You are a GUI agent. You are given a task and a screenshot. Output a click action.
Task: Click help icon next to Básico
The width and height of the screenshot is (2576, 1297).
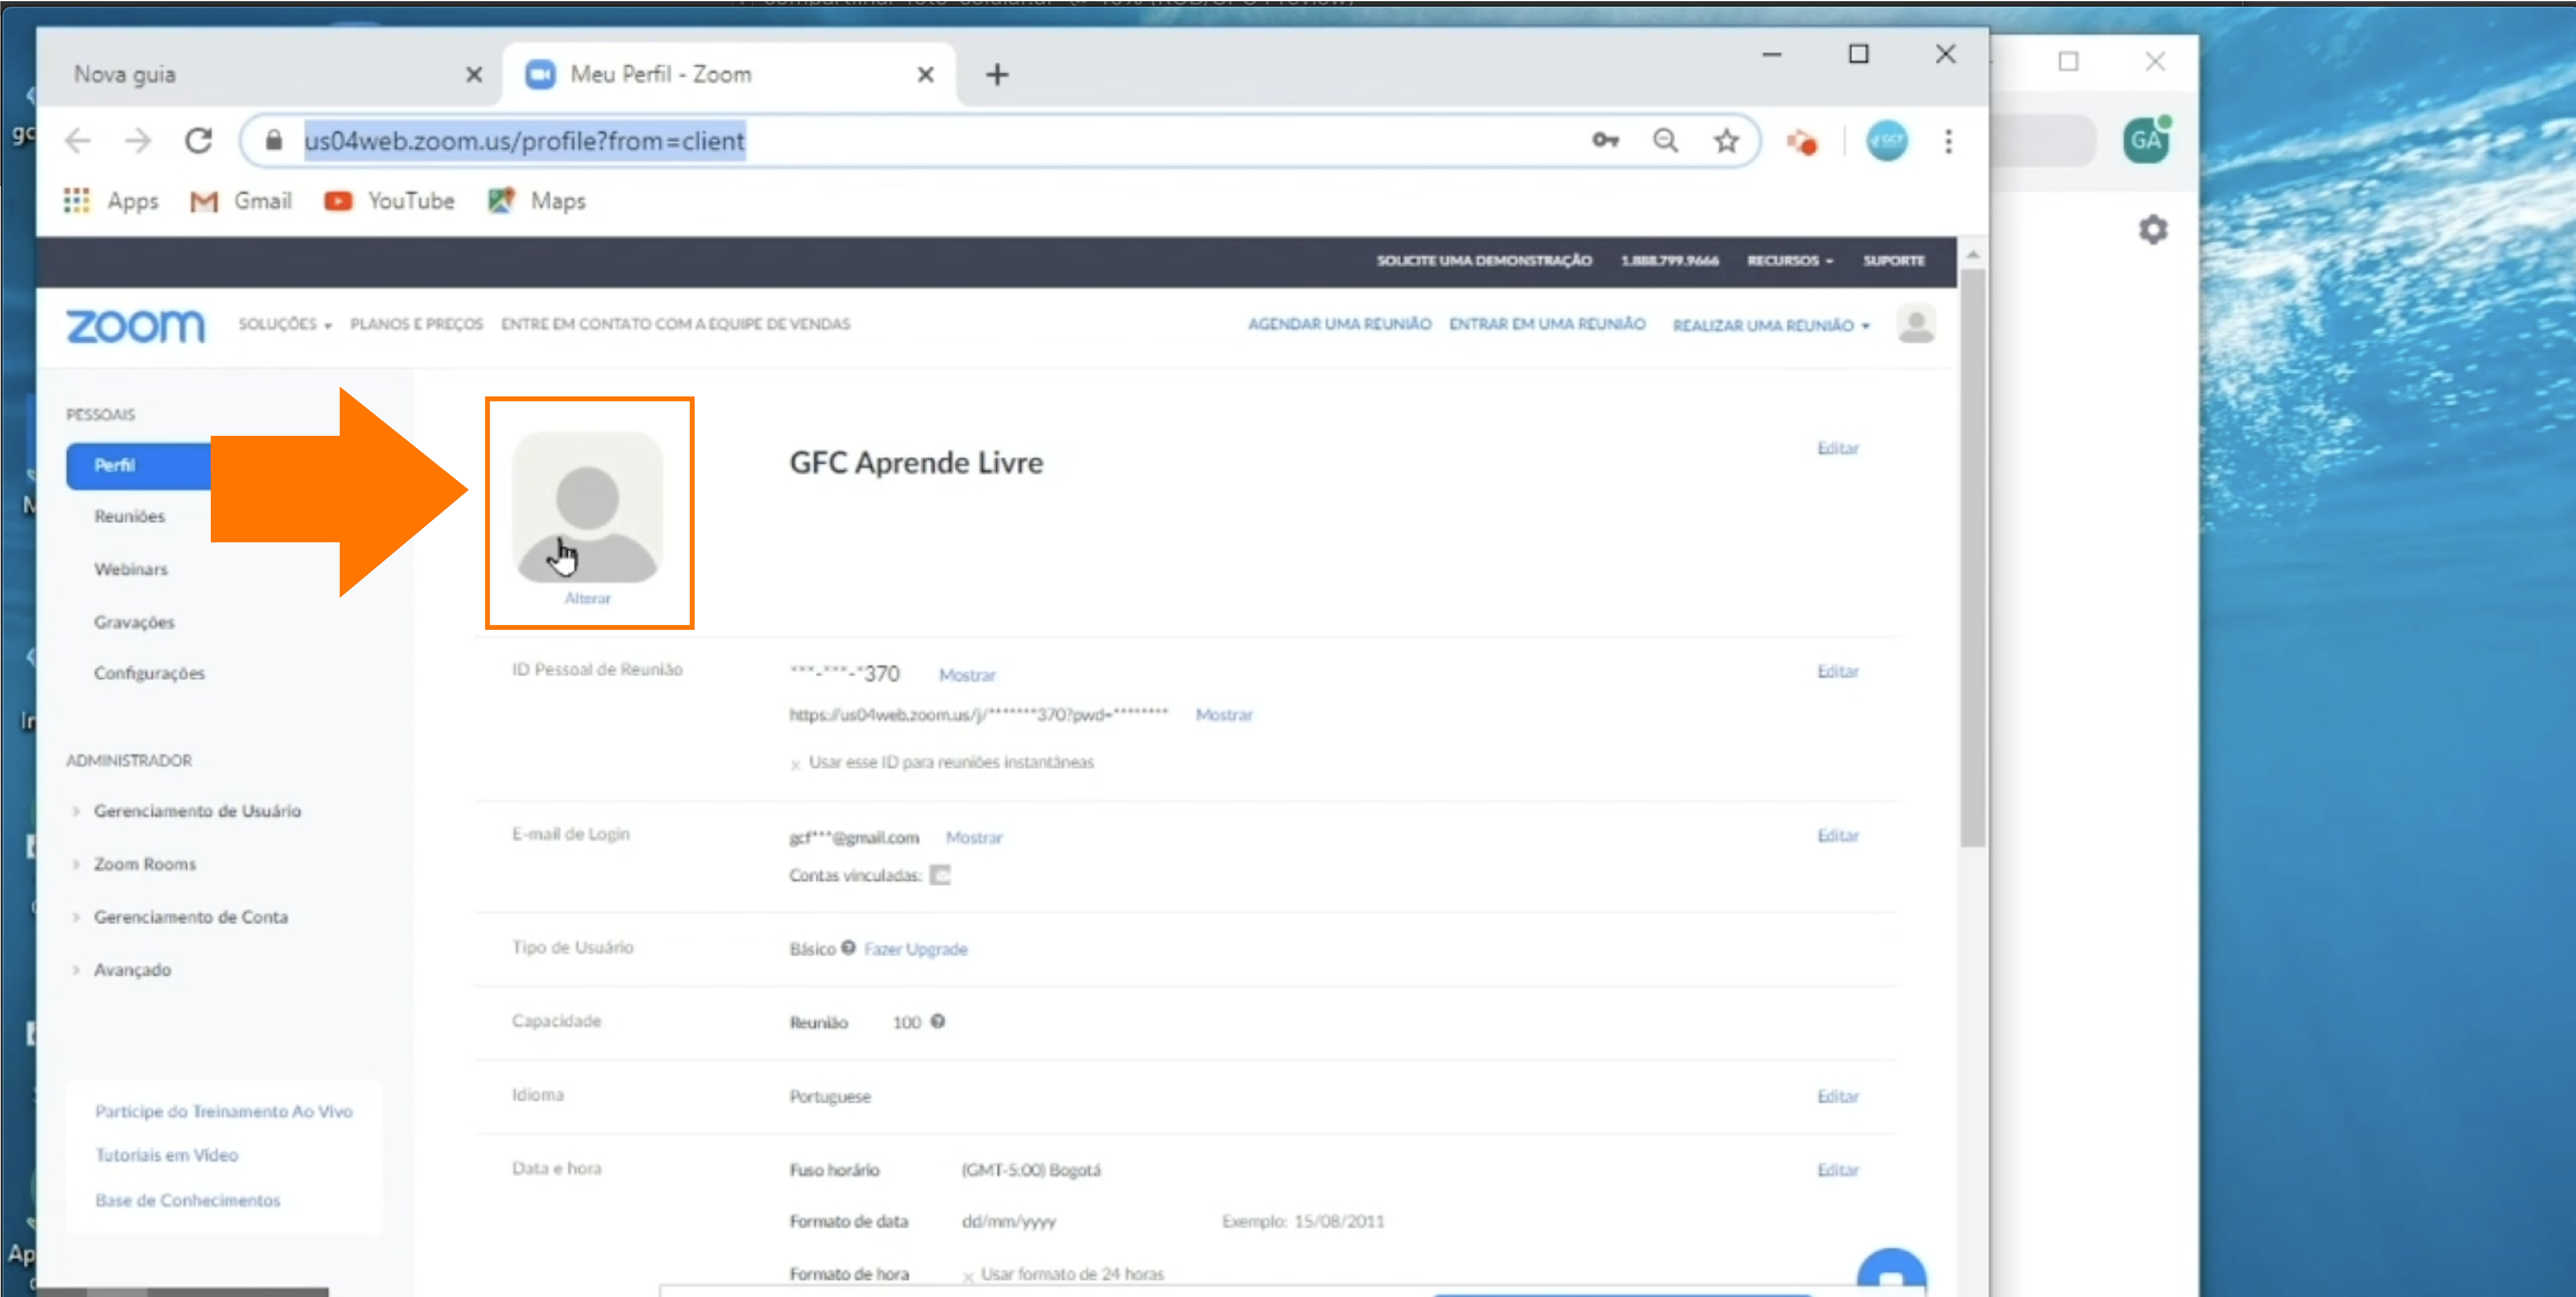(x=848, y=948)
